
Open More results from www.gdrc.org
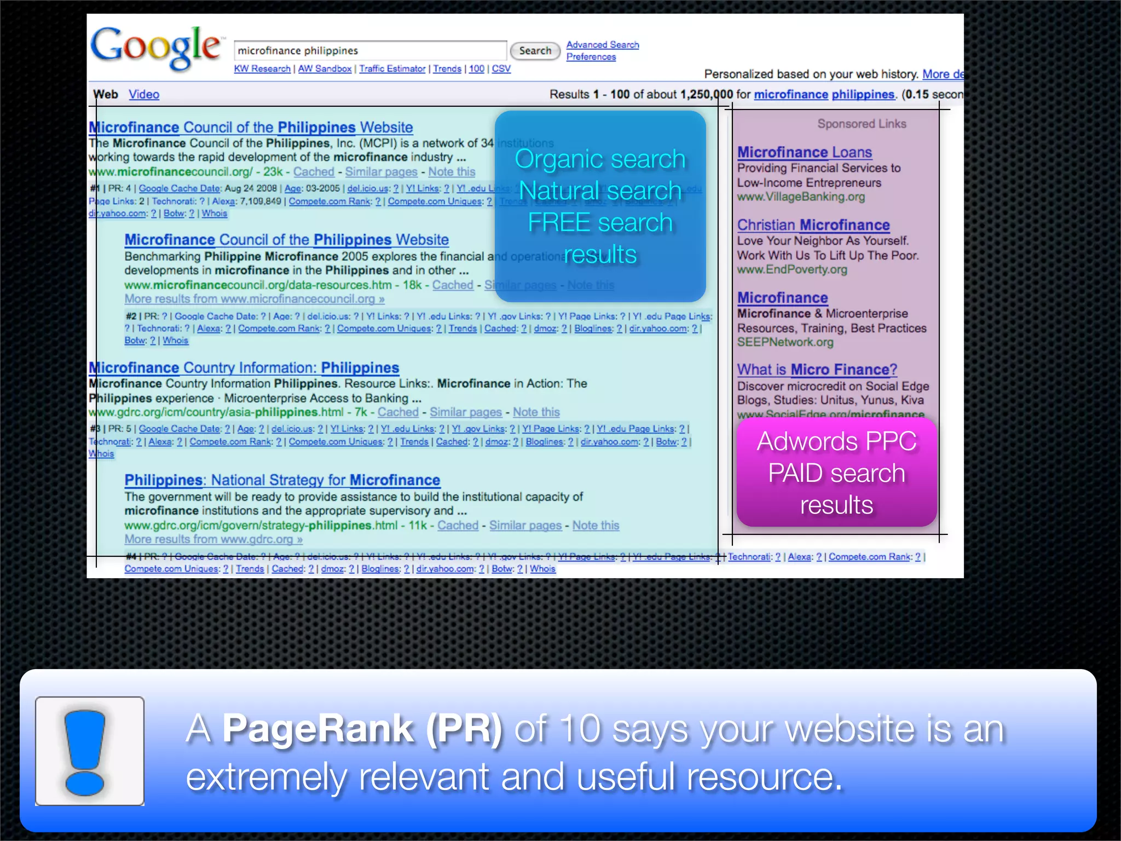point(213,539)
